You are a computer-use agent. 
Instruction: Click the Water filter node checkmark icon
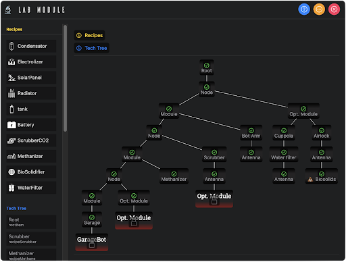(284, 153)
